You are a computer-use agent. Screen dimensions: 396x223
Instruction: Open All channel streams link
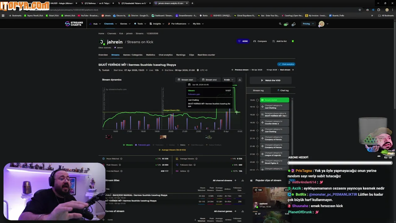[x=224, y=180]
